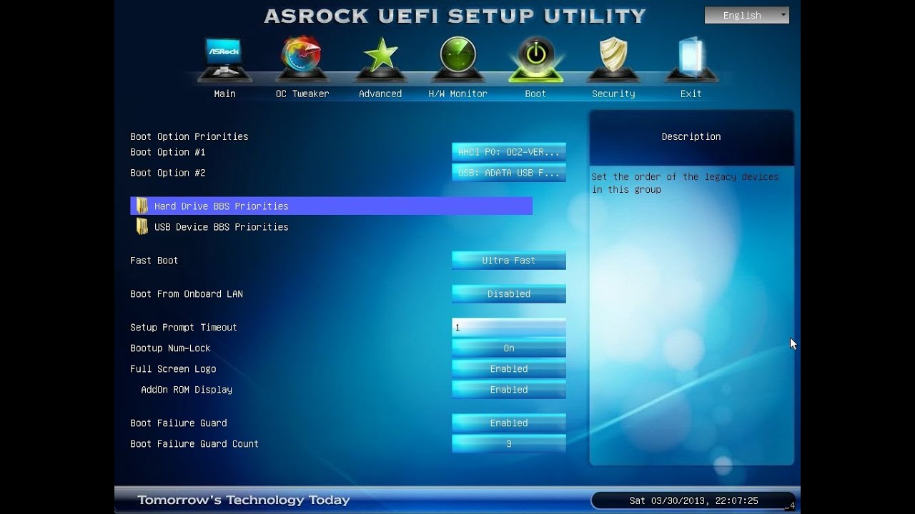Open the Security shield icon
This screenshot has width=915, height=514.
[x=613, y=59]
